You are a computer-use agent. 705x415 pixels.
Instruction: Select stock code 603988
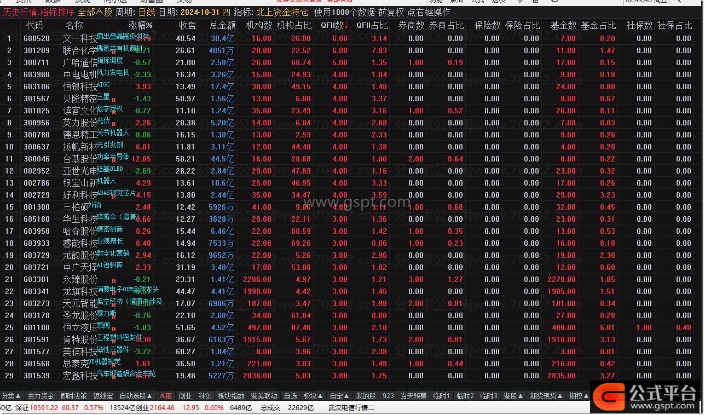pyautogui.click(x=37, y=74)
